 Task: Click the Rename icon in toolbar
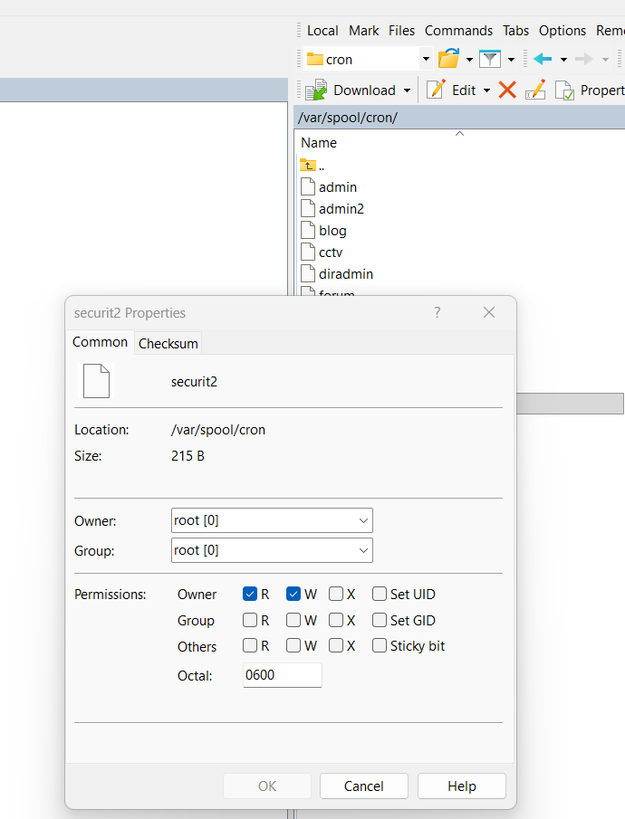tap(535, 90)
